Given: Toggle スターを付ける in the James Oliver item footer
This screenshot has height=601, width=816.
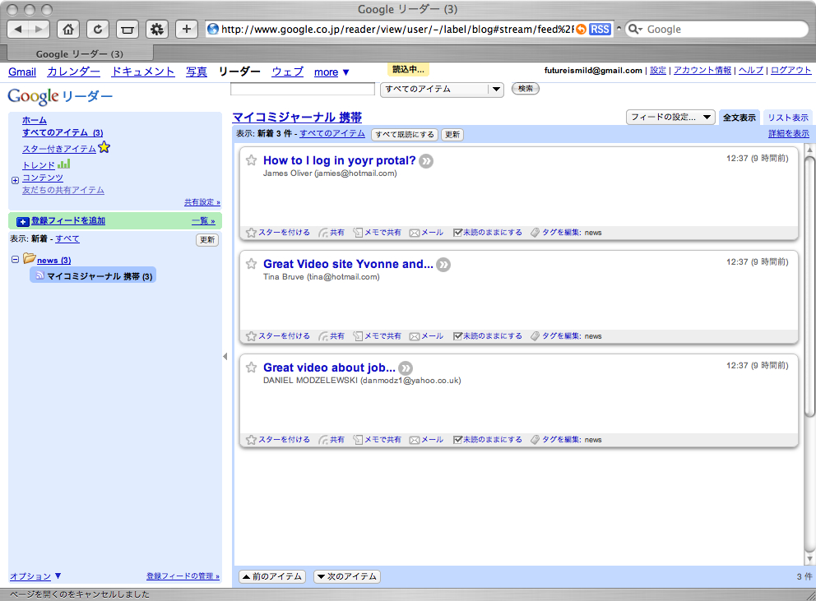Looking at the screenshot, I should point(278,233).
